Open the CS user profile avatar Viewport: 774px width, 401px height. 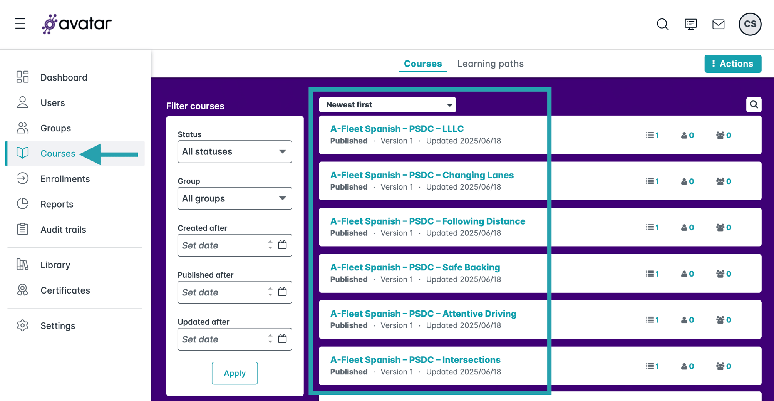[750, 24]
